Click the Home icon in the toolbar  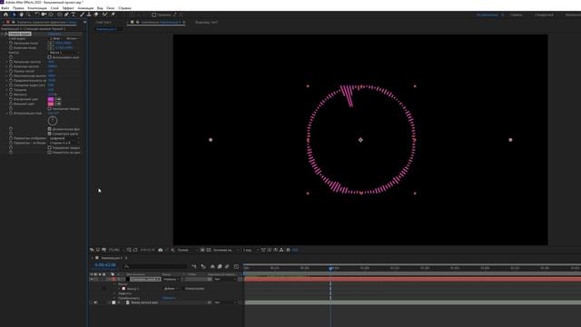click(x=5, y=15)
